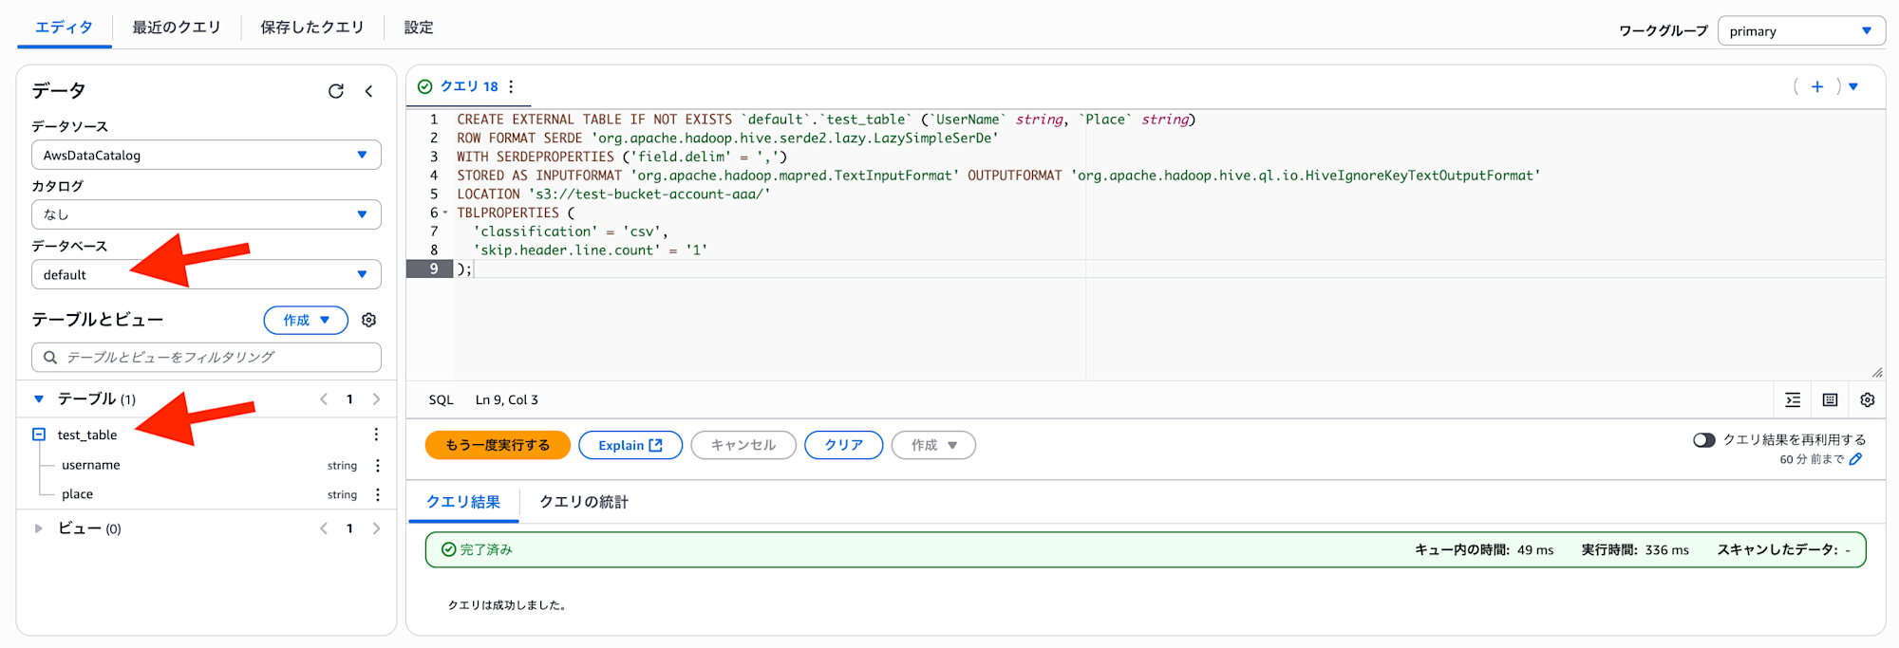The width and height of the screenshot is (1899, 648).
Task: Click the 'Ln 9, Col 3' status text
Action: click(x=507, y=400)
